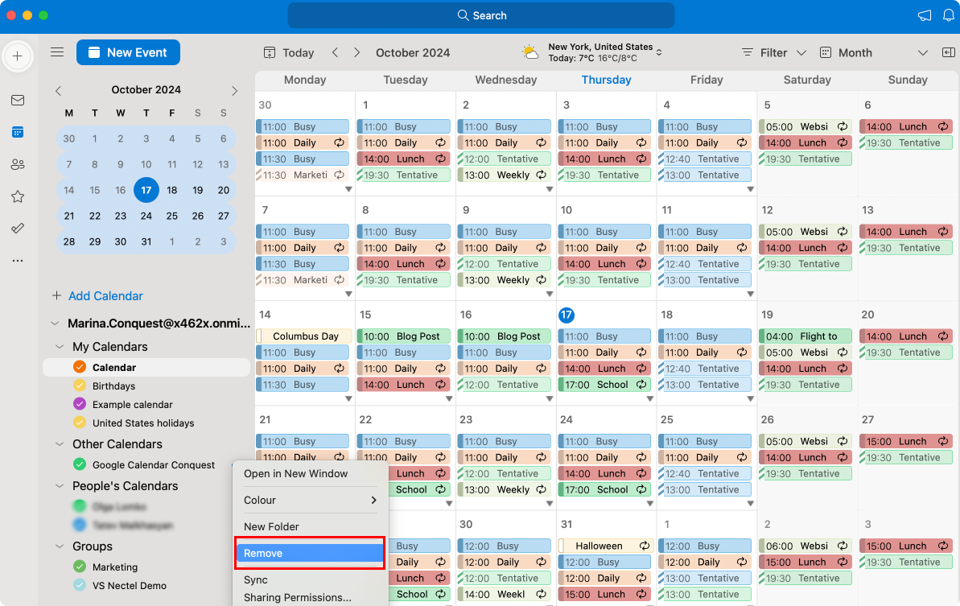
Task: Toggle the Marketing group calendar checkbox
Action: click(x=80, y=567)
